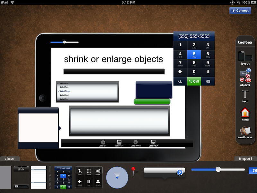Tap highlighted digit 5 on the large keypad
The width and height of the screenshot is (257, 193).
(x=194, y=54)
